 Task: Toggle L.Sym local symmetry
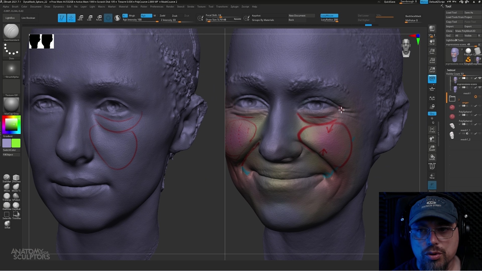point(432,98)
